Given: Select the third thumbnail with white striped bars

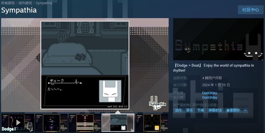Looking at the screenshot, I should [85, 123].
